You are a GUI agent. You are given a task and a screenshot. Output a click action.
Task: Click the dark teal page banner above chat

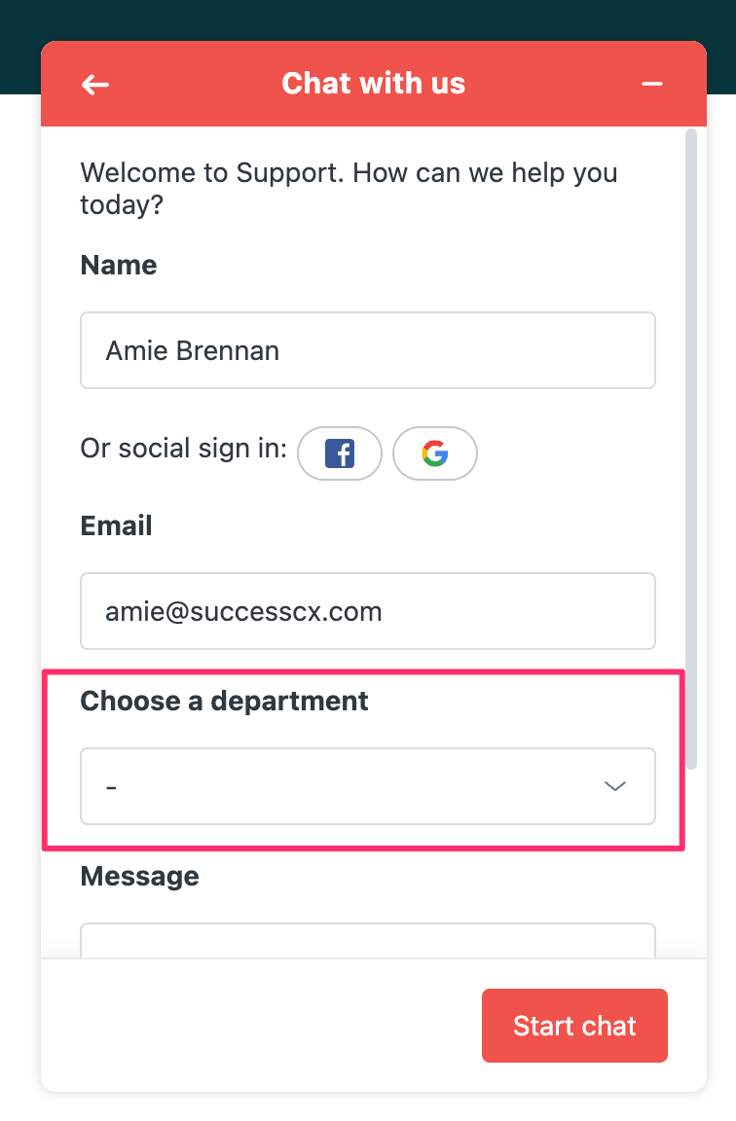(368, 20)
